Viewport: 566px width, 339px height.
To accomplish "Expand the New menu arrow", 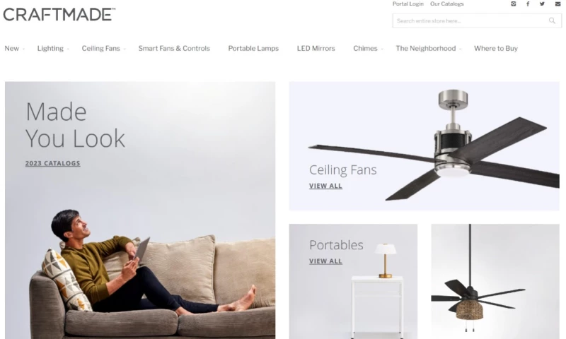I will [23, 49].
